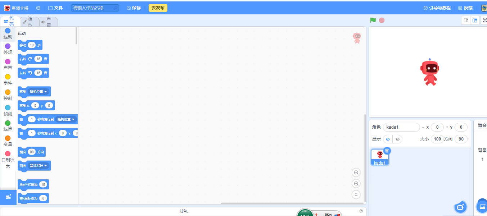Click the block palette vertical scrollbar
Image resolution: width=487 pixels, height=216 pixels.
(76, 36)
